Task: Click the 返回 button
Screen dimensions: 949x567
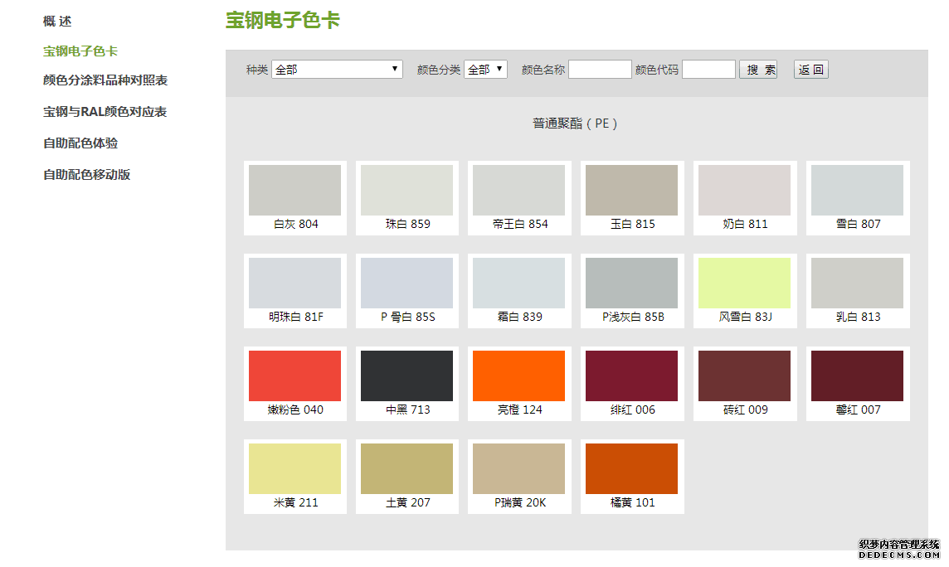Action: [810, 70]
